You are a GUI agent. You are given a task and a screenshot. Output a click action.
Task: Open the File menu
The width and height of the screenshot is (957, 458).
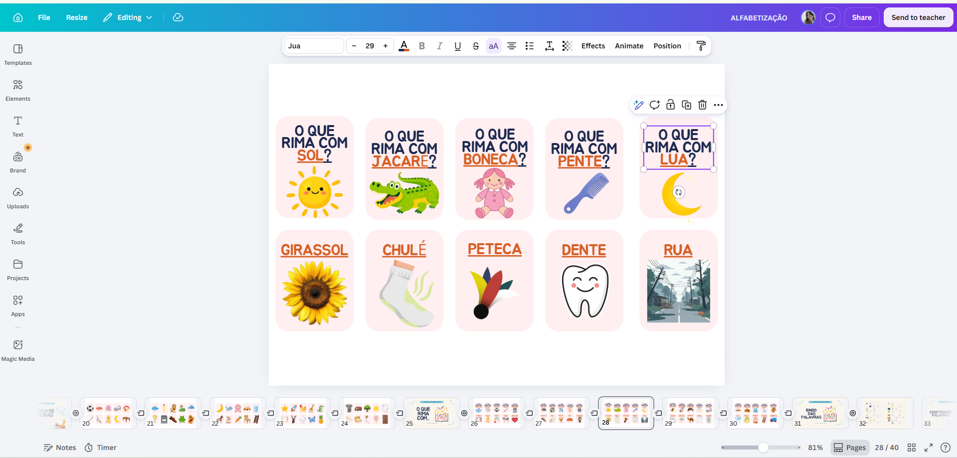coord(44,17)
